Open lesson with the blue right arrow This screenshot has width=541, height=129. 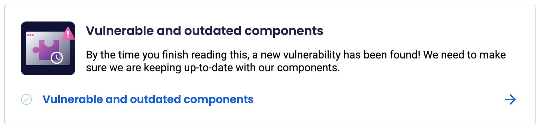click(510, 99)
